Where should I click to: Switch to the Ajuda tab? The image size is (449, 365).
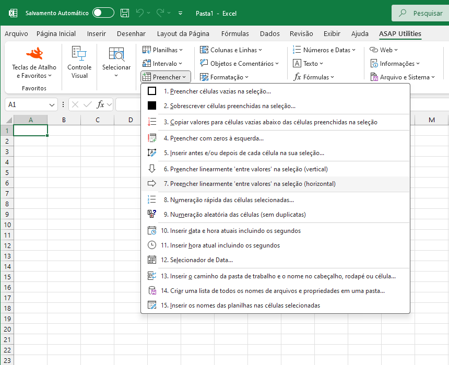click(360, 34)
